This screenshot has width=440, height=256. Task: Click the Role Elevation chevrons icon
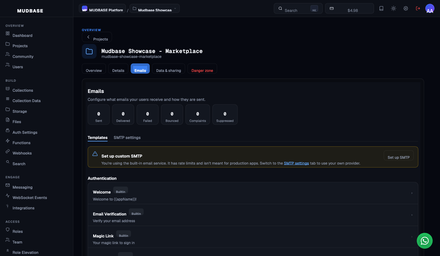8,251
